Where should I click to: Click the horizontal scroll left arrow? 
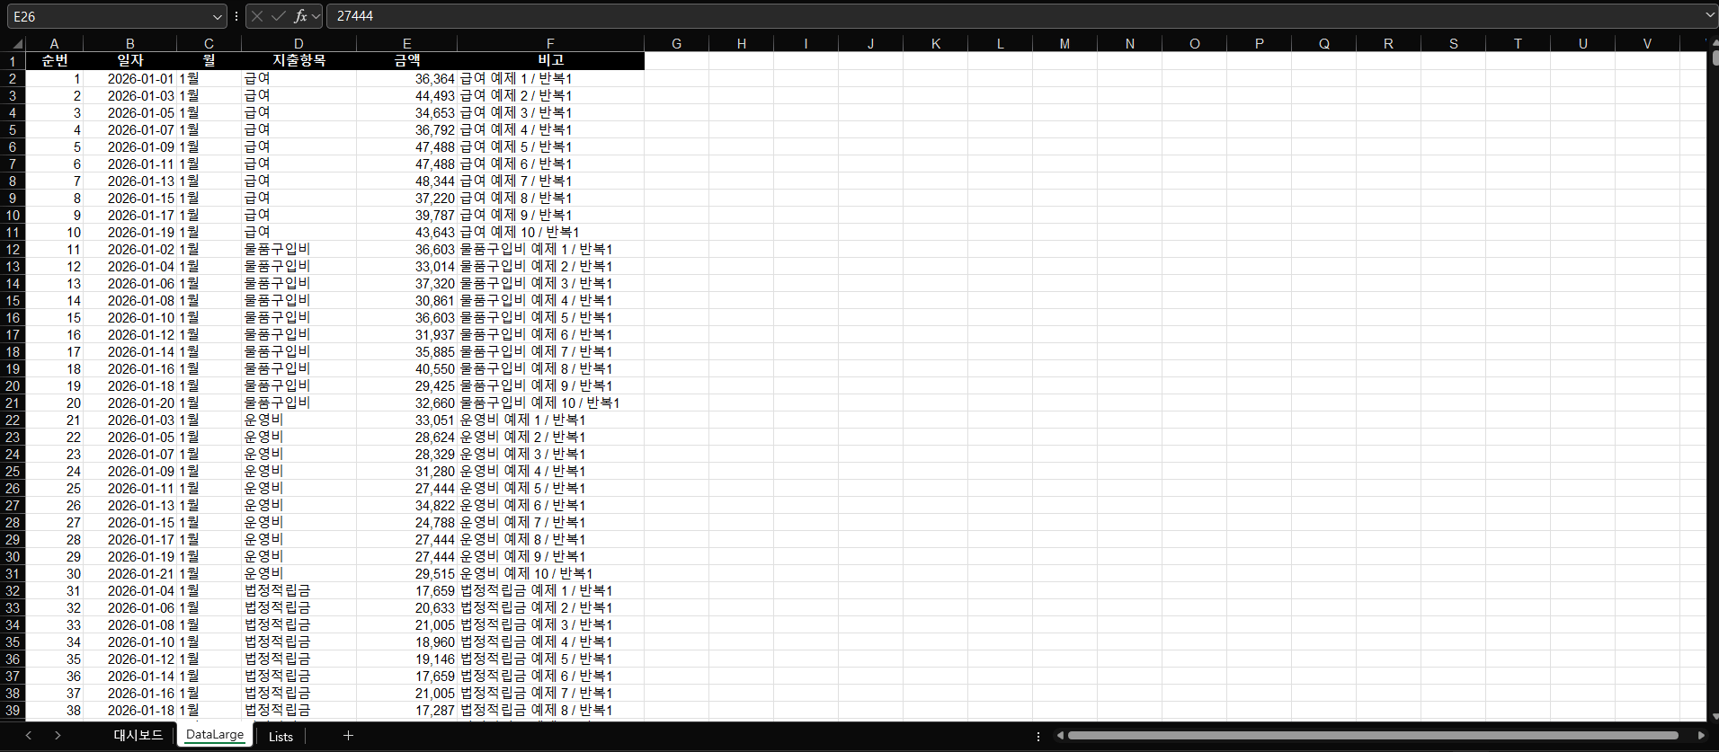1060,736
